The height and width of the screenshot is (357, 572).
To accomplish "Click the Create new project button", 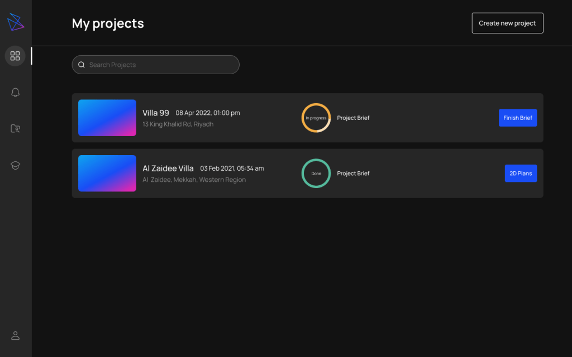I will coord(507,23).
